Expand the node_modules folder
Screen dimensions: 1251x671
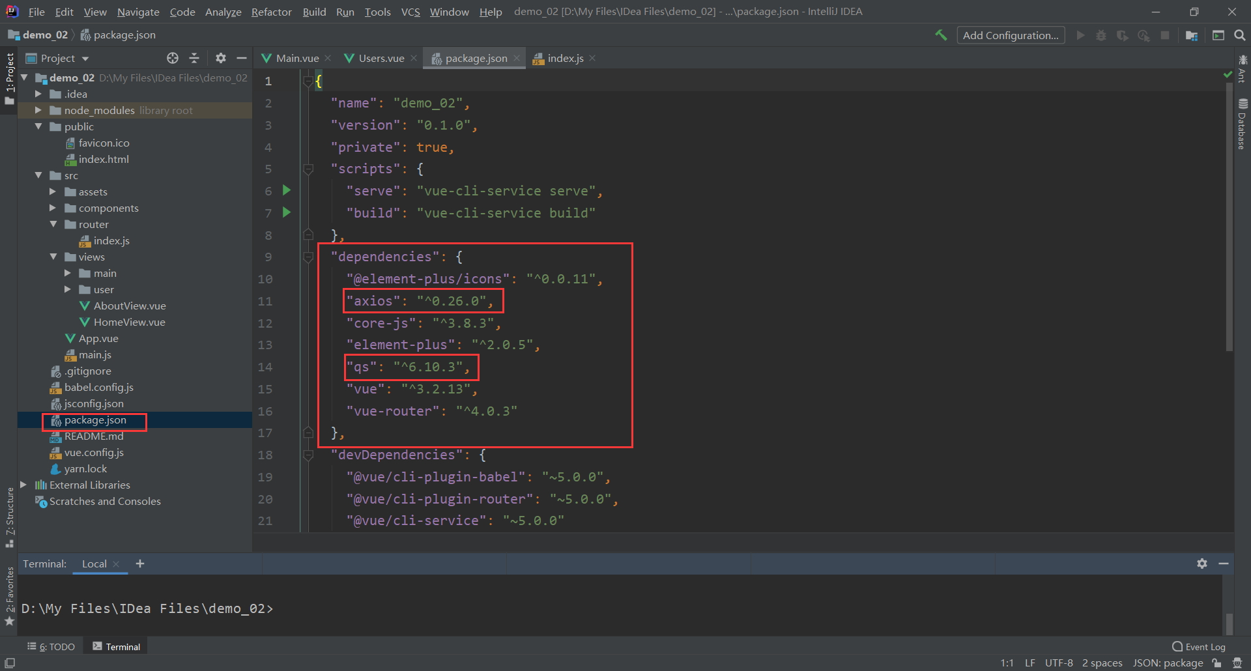tap(38, 110)
